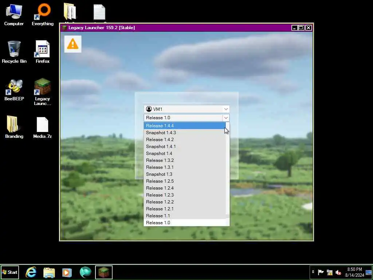This screenshot has width=373, height=280.
Task: Select the partially hidden folder desktop icon
Action: (70, 11)
